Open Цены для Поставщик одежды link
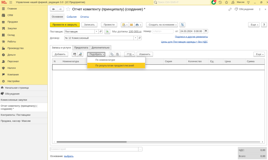Viewport: 268px width, 160px height. coord(184,42)
